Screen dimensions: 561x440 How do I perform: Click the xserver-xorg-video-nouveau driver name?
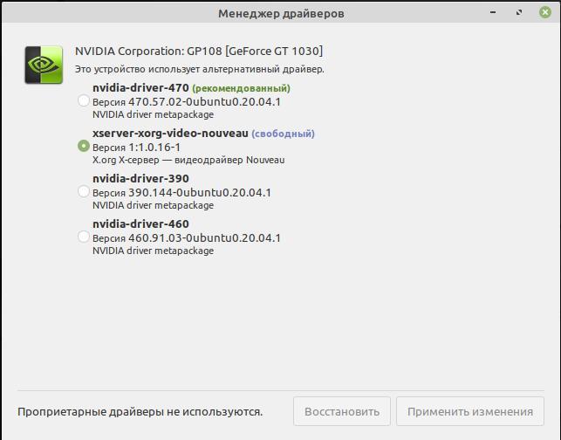[170, 134]
